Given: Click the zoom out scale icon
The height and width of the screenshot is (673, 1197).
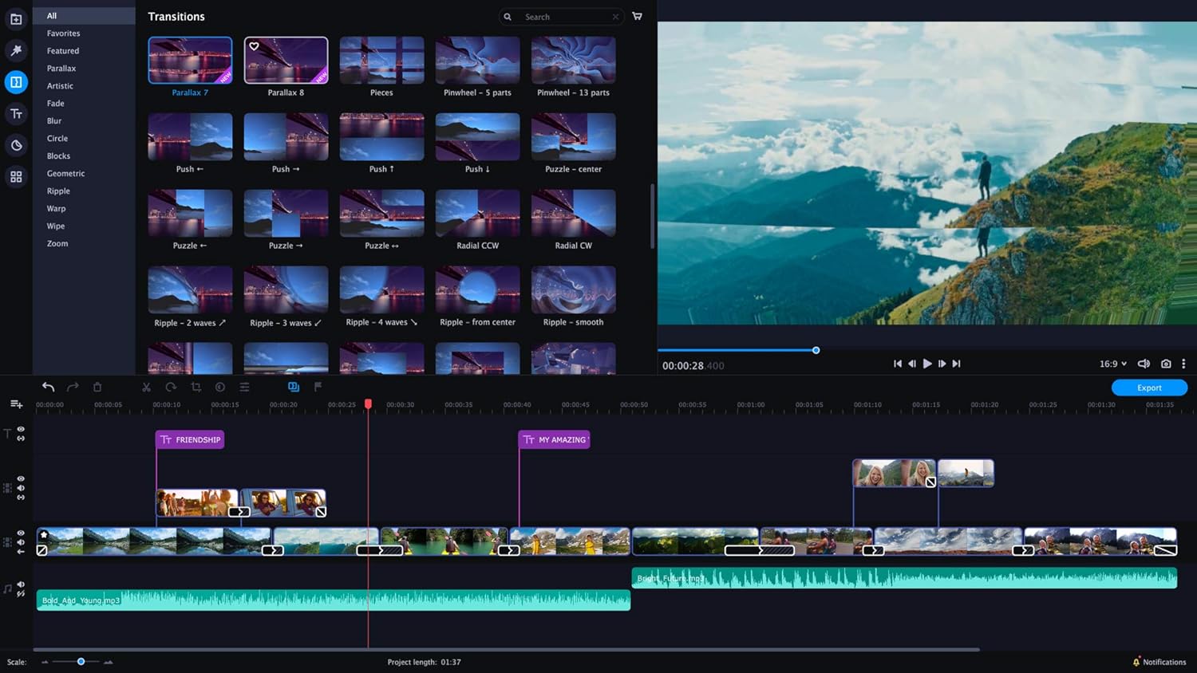Looking at the screenshot, I should [x=45, y=662].
